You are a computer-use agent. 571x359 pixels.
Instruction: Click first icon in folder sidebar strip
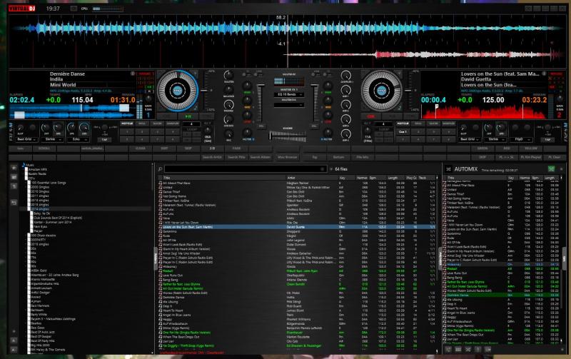coord(14,168)
